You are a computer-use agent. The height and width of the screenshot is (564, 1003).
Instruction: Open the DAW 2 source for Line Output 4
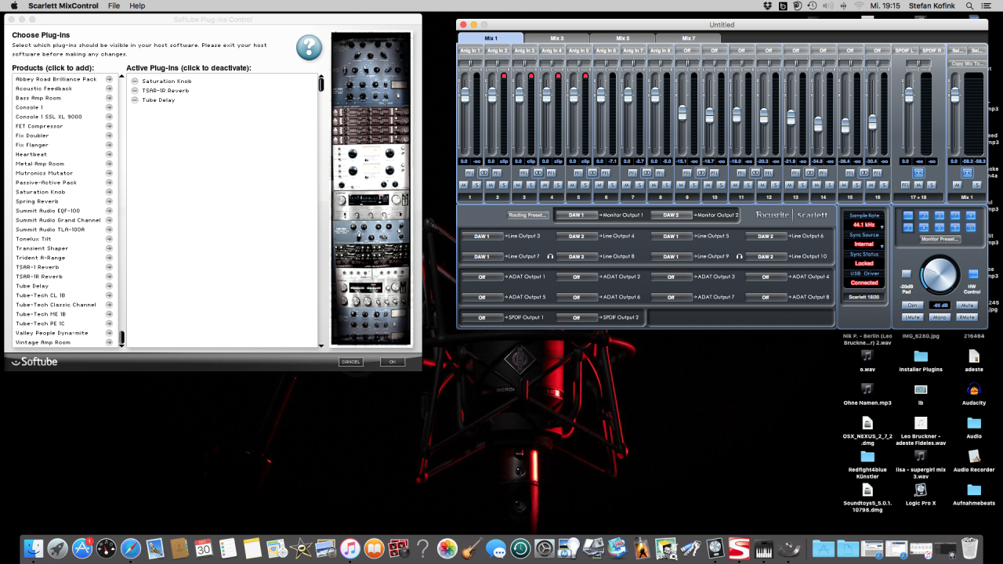(576, 236)
